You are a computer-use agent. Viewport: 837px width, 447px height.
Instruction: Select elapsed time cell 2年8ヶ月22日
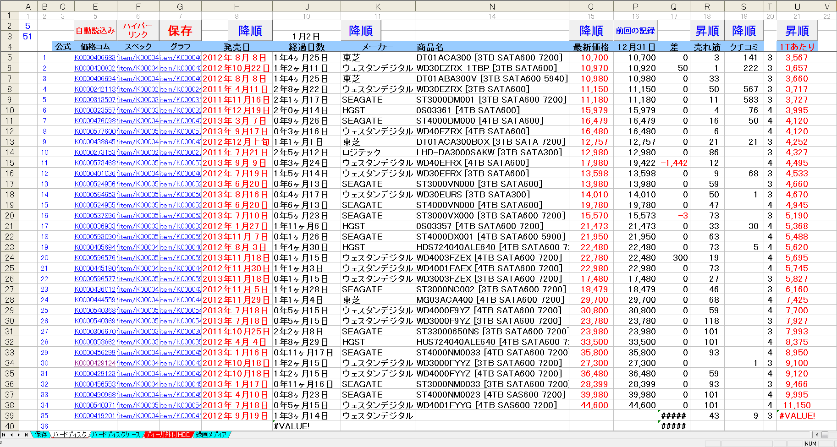point(307,89)
